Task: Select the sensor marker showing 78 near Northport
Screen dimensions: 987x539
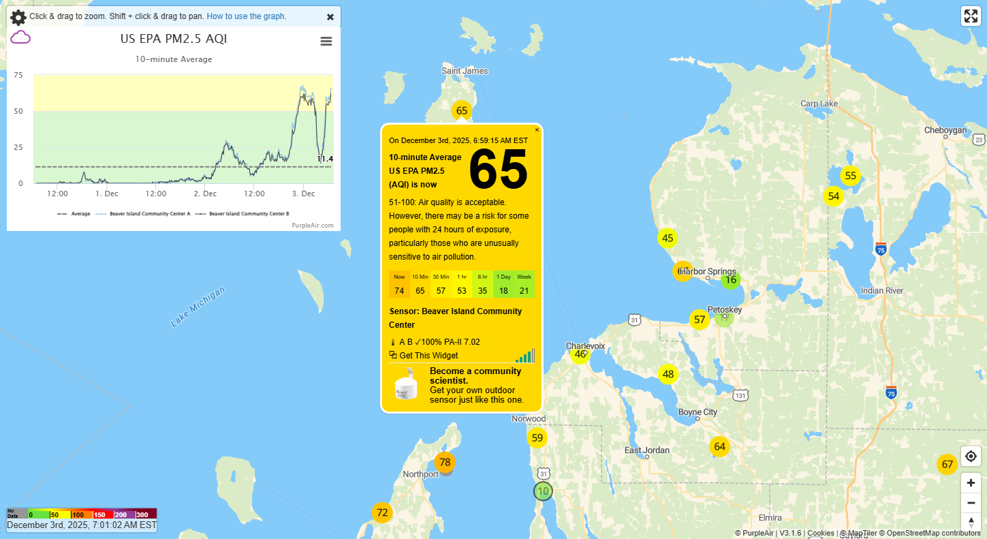Action: (x=445, y=462)
